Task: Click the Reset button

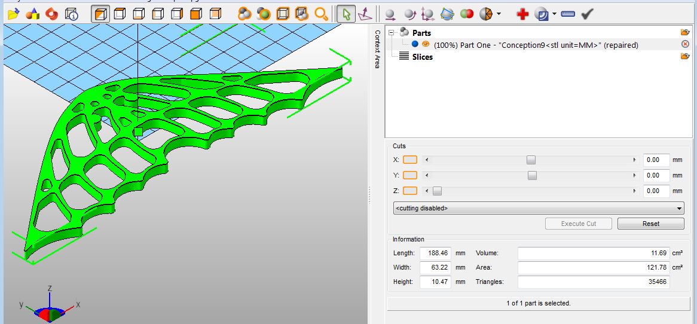Action: tap(651, 224)
